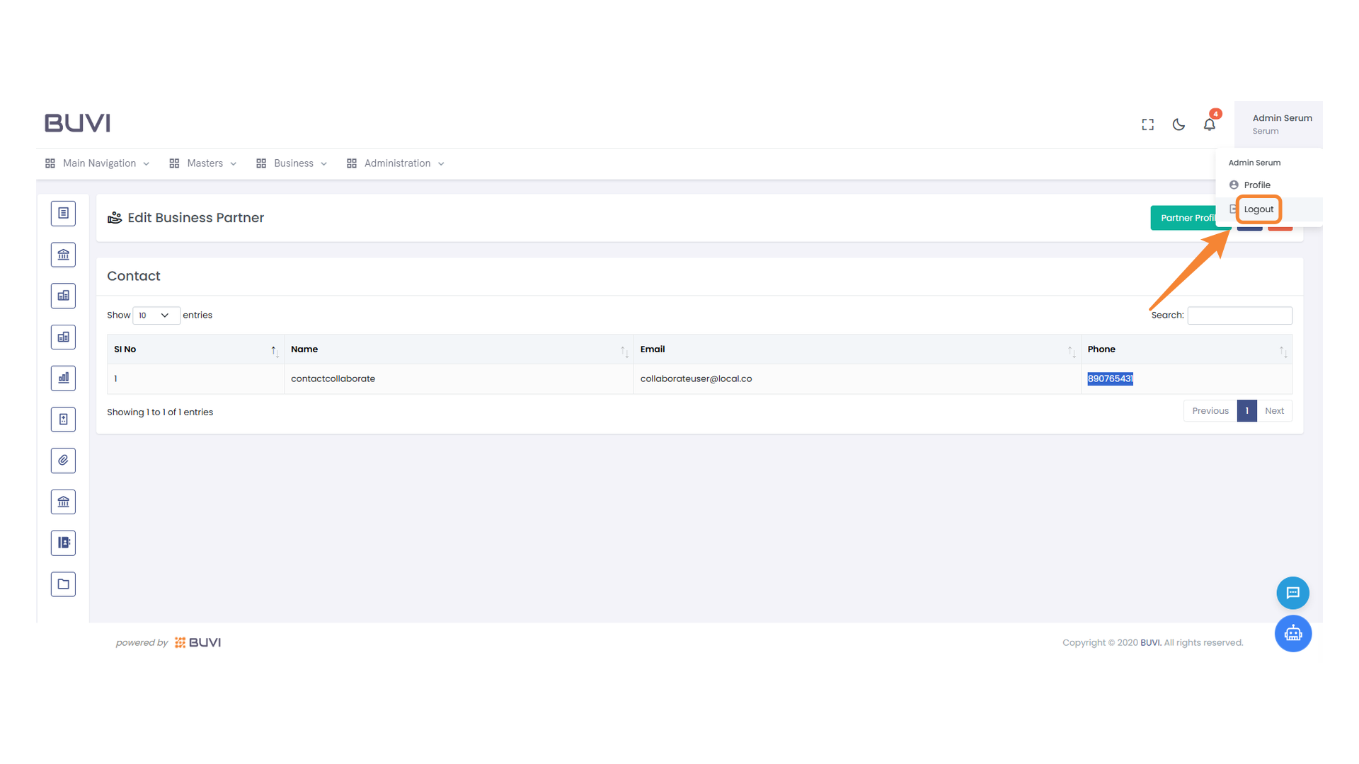Open the chat bubble icon at bottom right

1293,593
